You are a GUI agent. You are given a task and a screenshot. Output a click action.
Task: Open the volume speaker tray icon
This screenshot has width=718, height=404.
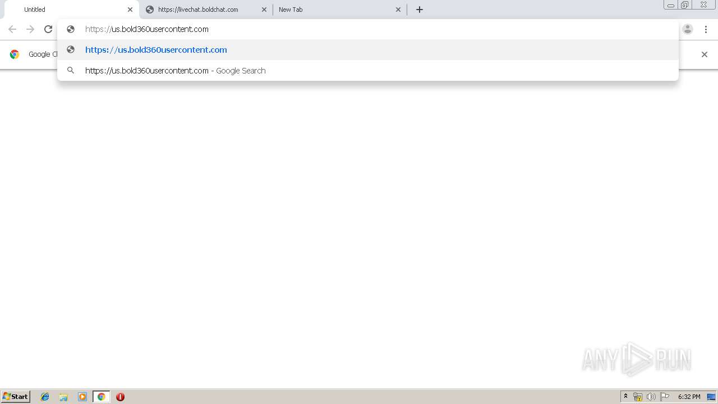[x=651, y=397]
